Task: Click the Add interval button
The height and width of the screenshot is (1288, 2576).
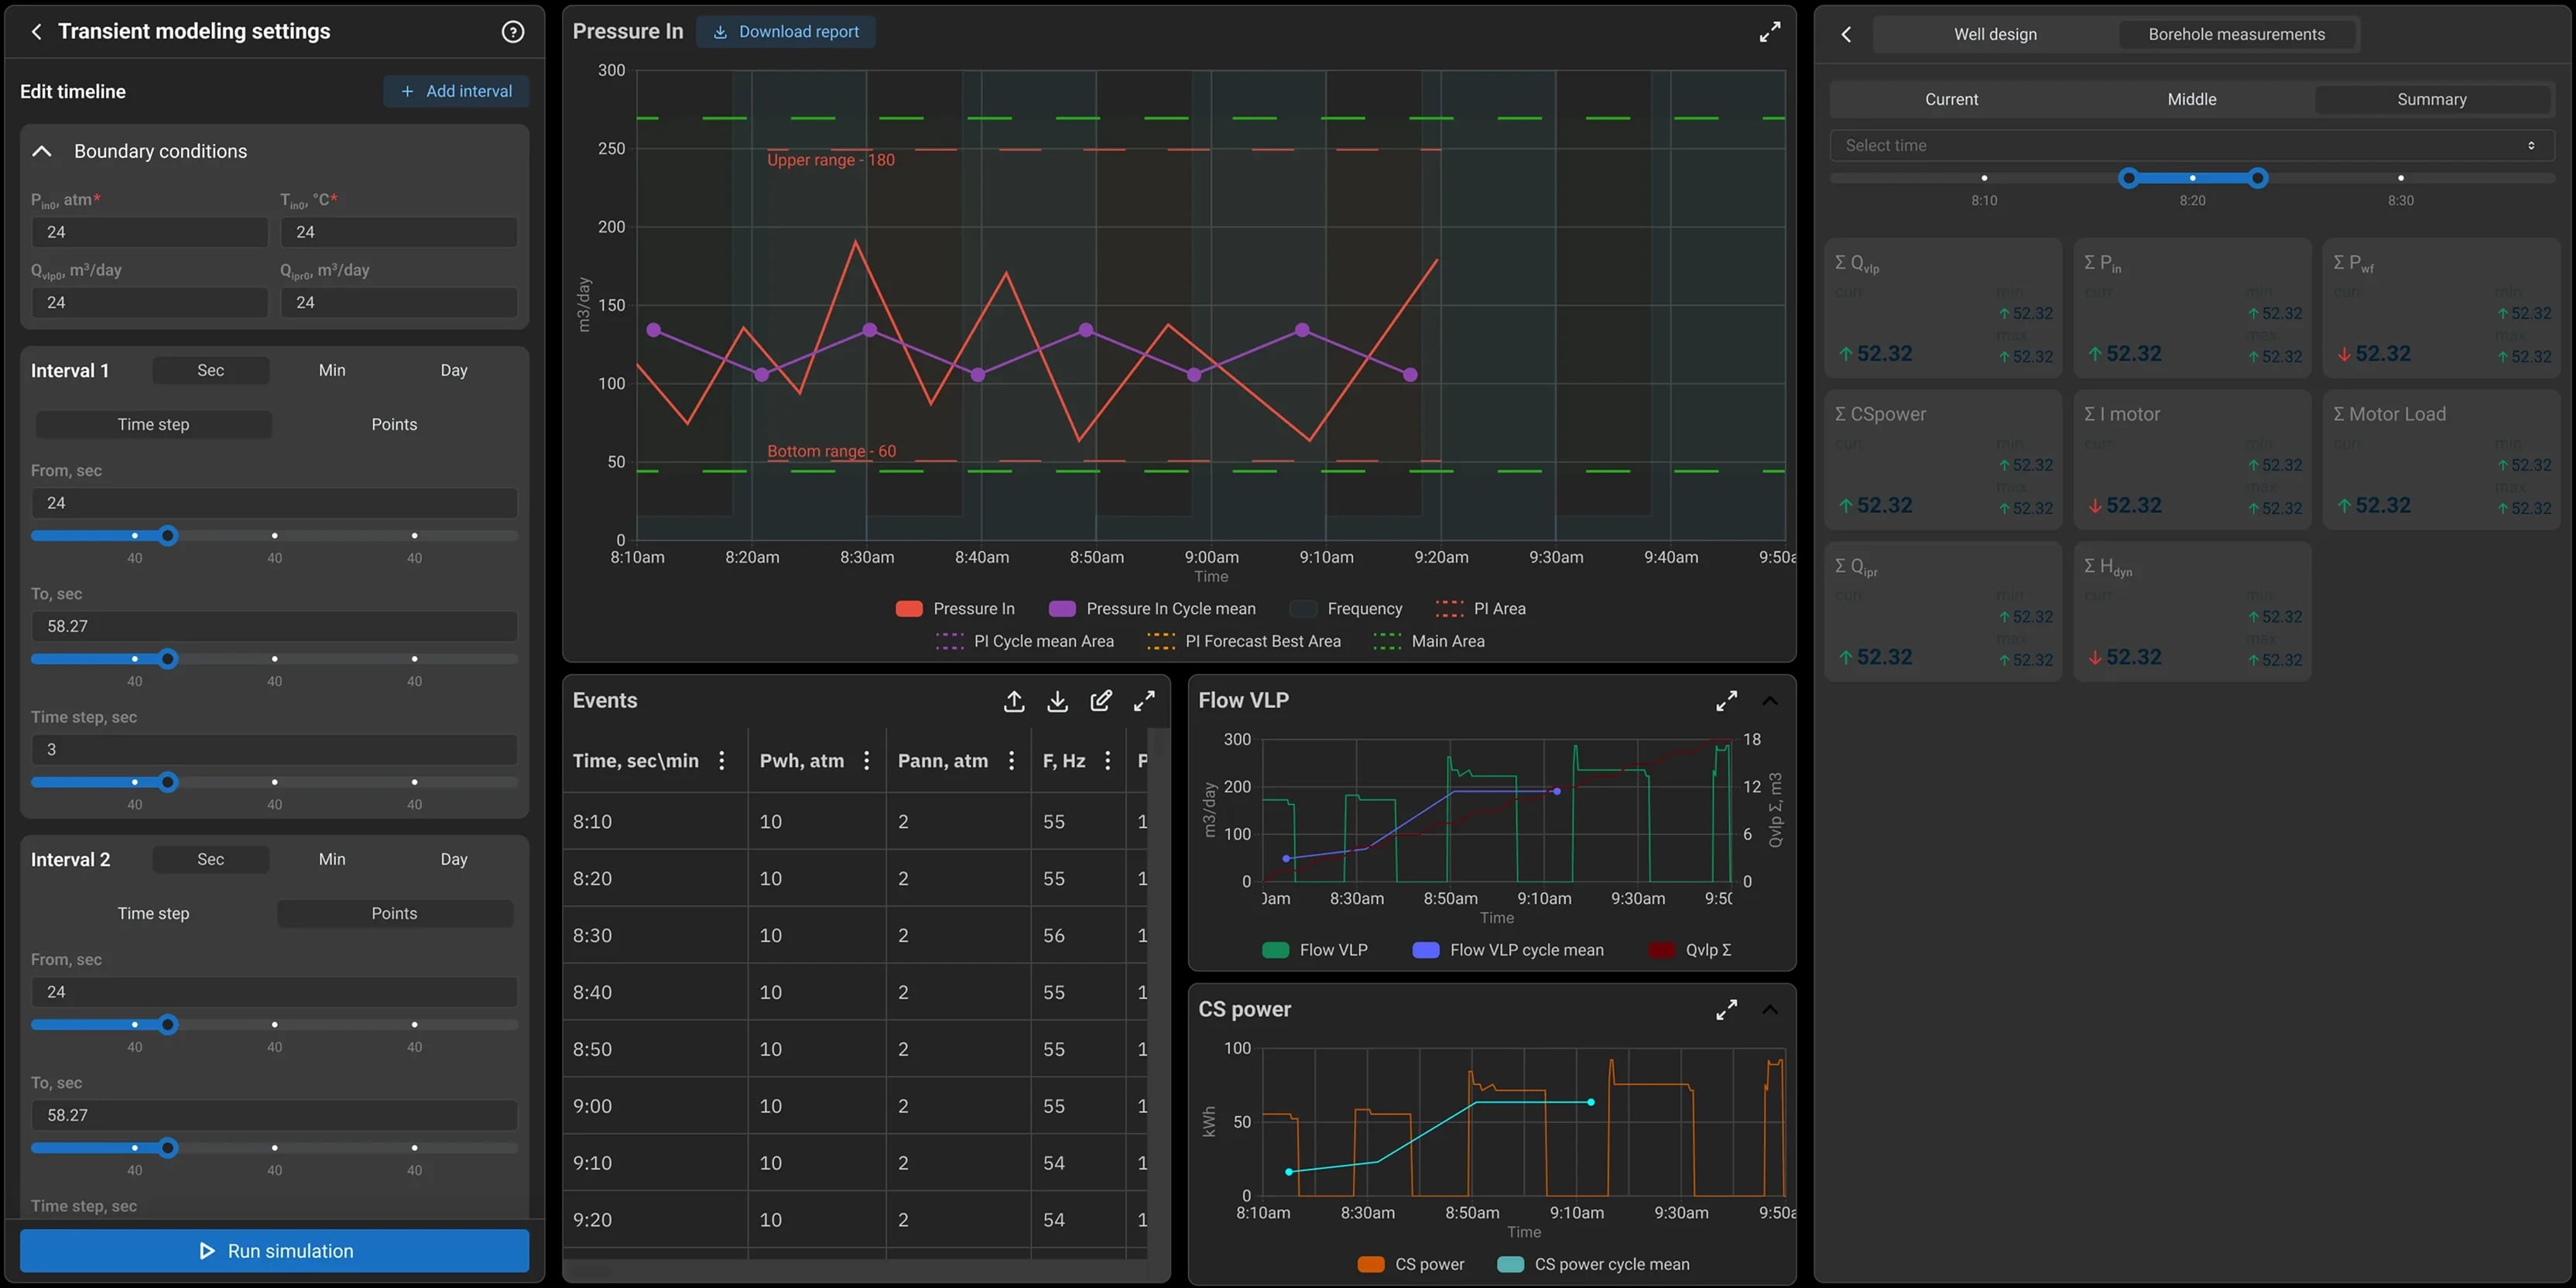Action: (456, 91)
